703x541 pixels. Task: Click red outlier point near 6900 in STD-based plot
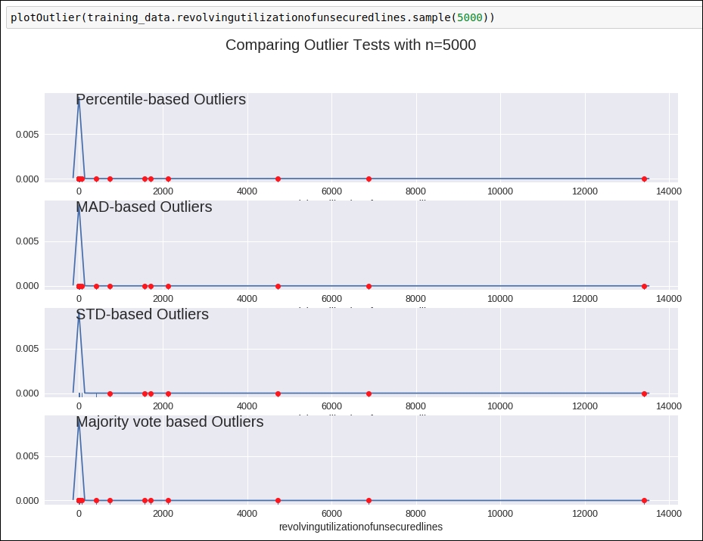[369, 394]
